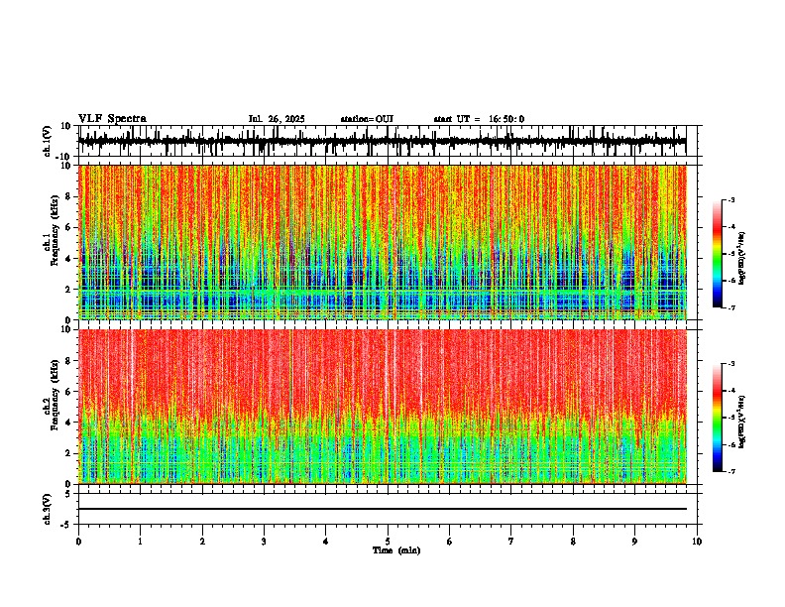This screenshot has height=607, width=785.
Task: Click the "VLF Spectra" title text
Action: tap(112, 119)
